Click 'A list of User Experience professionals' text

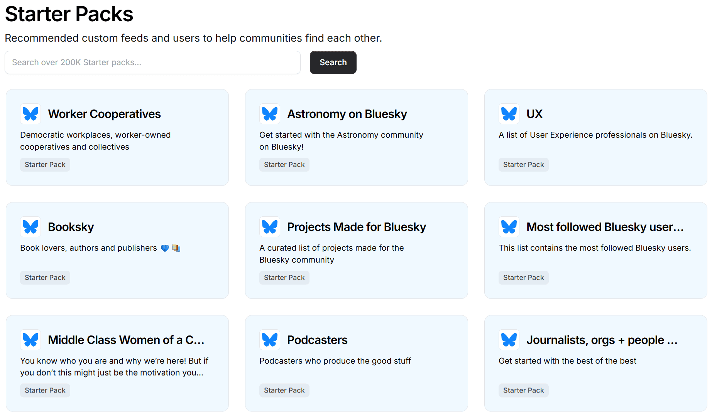click(x=595, y=135)
